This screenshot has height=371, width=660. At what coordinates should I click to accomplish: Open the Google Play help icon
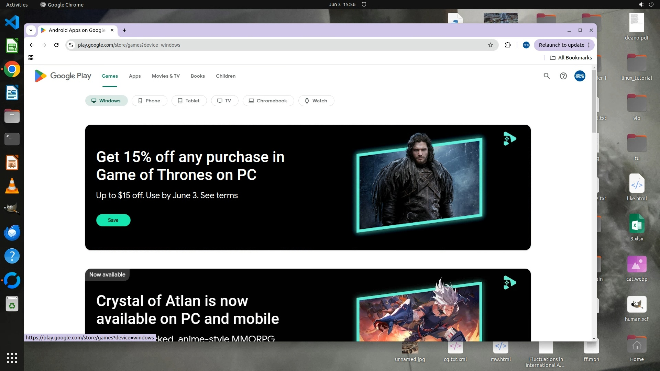click(563, 76)
